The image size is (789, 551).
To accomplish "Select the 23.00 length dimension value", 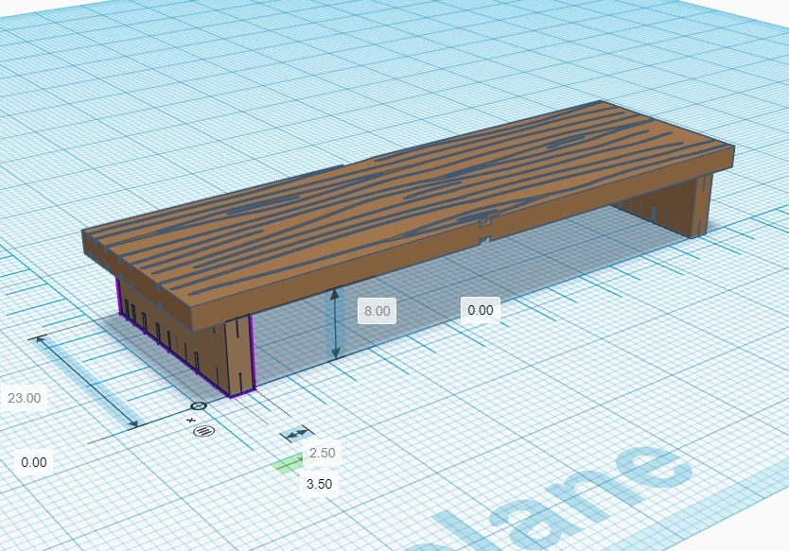I will click(x=25, y=398).
